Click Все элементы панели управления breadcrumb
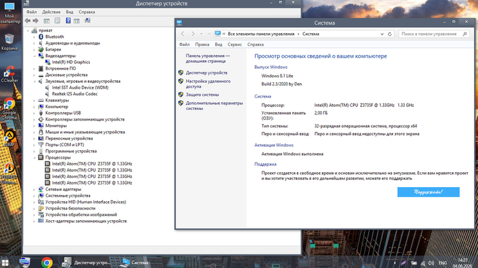Screen dimensions: 478x268 point(261,34)
